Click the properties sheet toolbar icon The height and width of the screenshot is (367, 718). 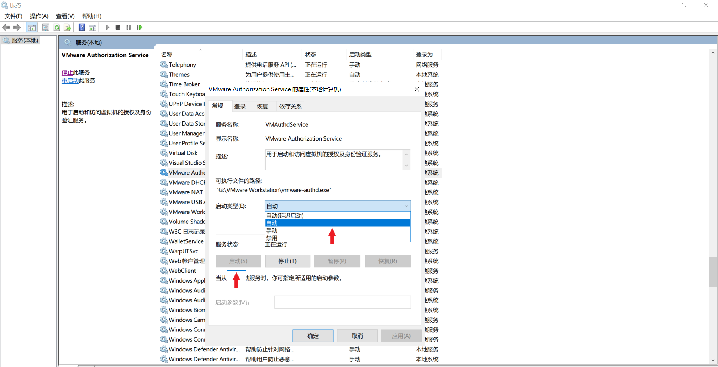(x=46, y=27)
